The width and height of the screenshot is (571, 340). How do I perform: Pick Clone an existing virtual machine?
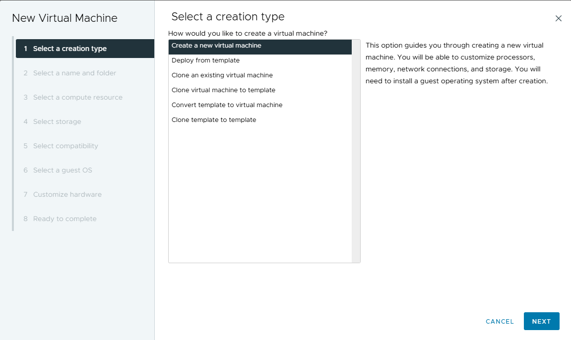click(222, 75)
